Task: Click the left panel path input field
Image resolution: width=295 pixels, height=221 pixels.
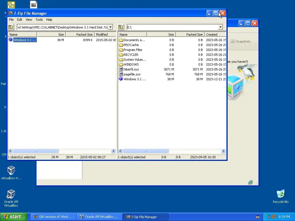Action: [x=63, y=27]
